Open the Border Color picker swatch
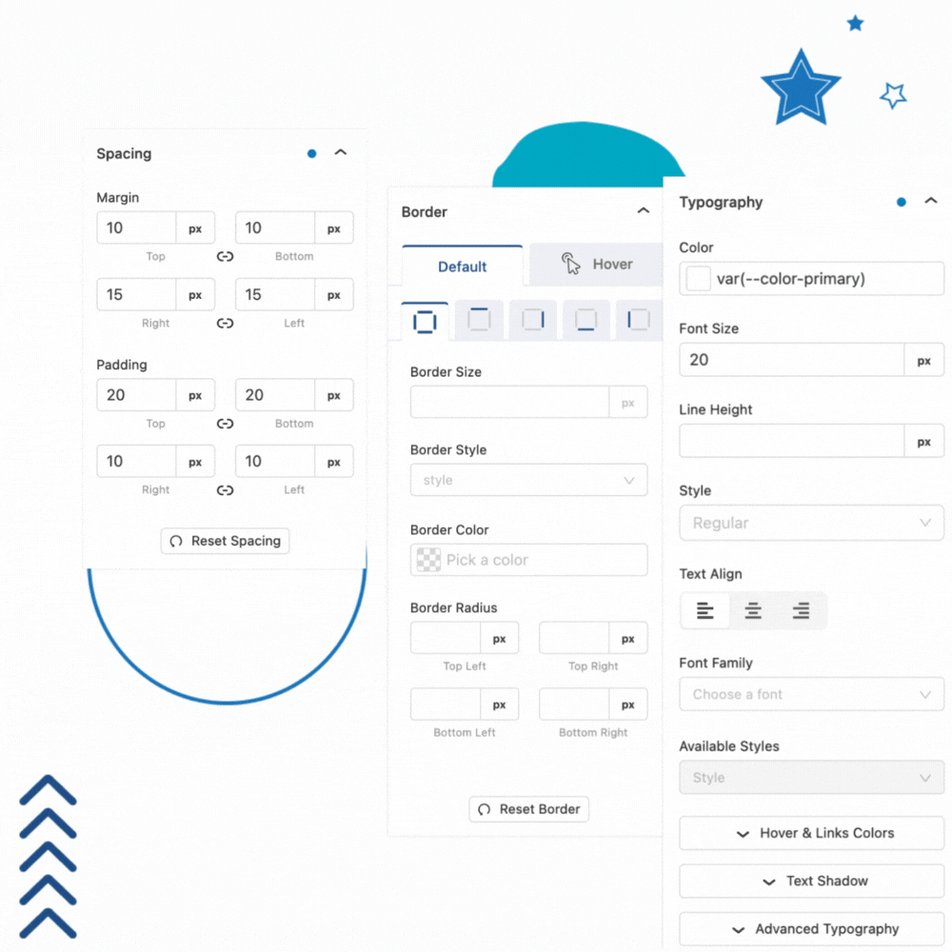 coord(426,560)
